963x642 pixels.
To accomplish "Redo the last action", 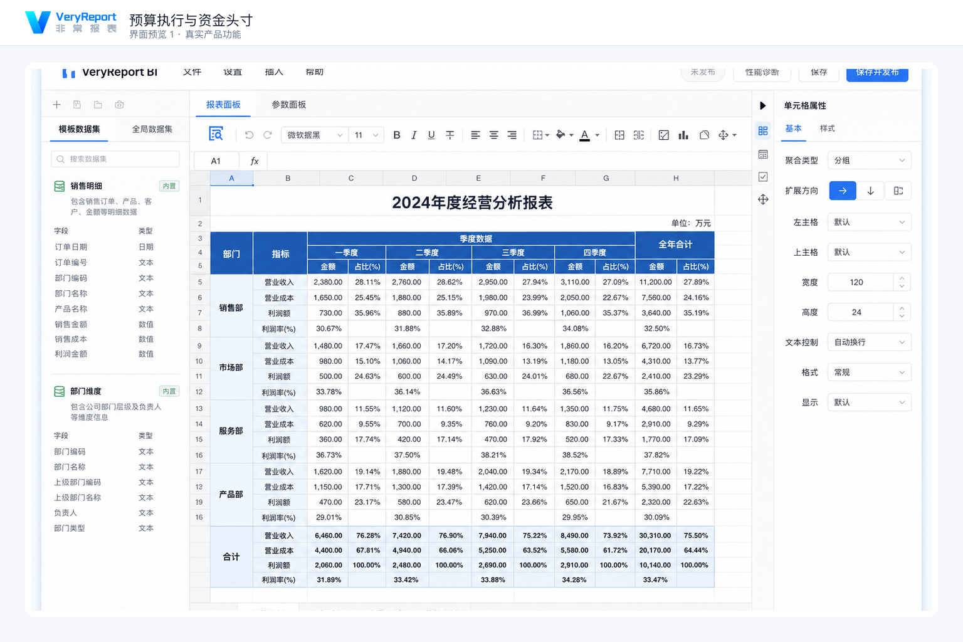I will pos(268,135).
